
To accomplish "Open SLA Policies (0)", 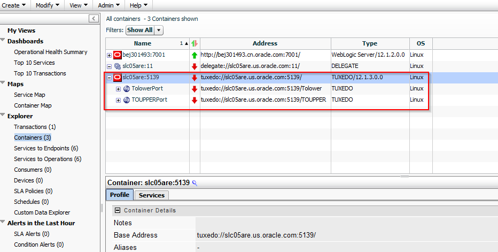I will [x=33, y=191].
